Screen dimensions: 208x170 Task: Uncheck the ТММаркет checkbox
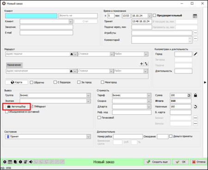[x=32, y=106]
